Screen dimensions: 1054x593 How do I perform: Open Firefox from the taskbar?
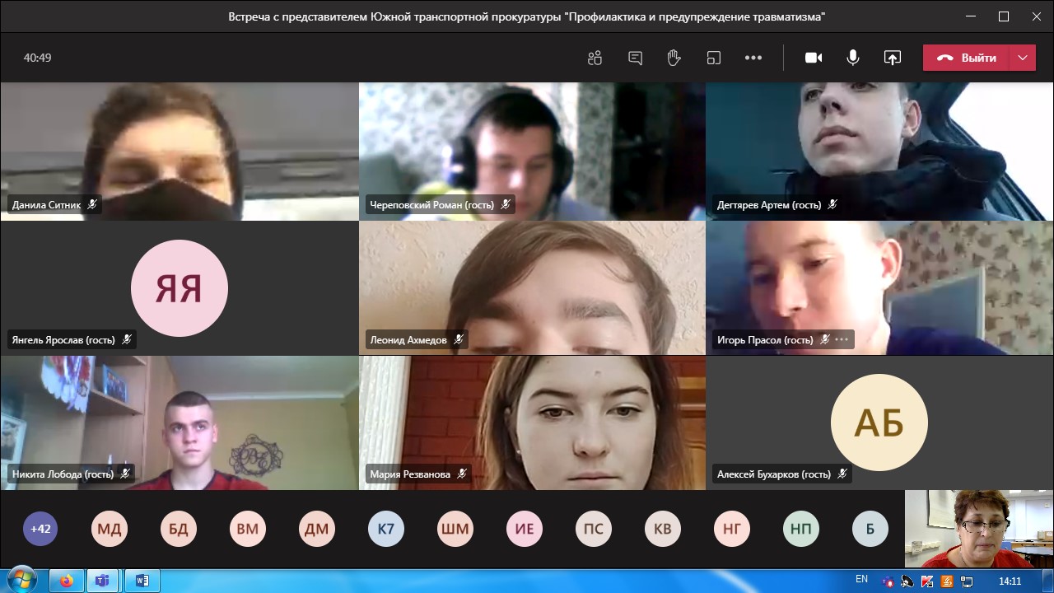67,581
